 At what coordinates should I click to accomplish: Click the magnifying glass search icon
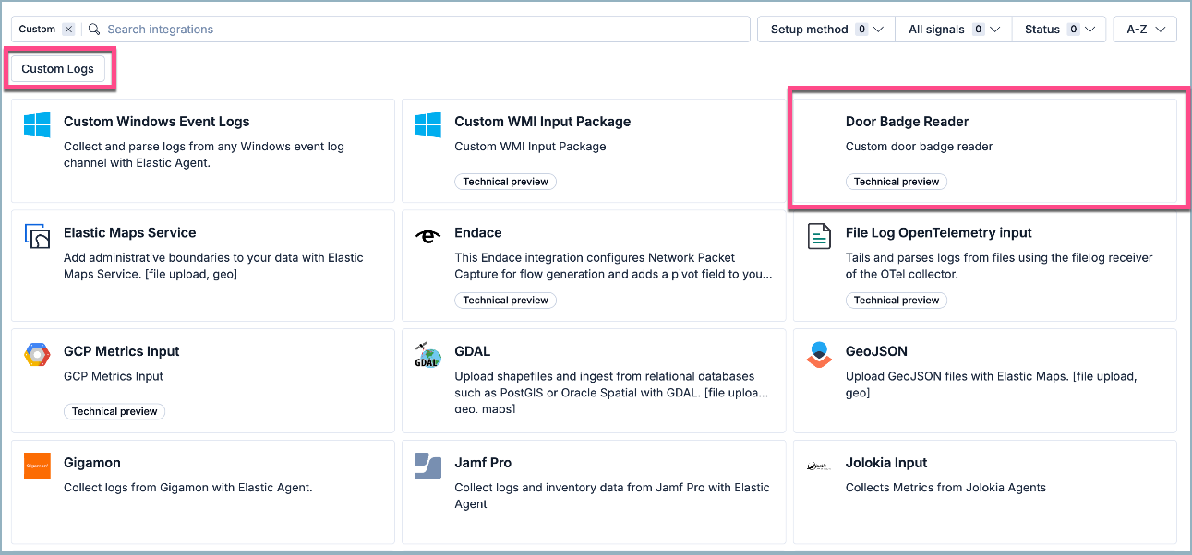(x=94, y=30)
